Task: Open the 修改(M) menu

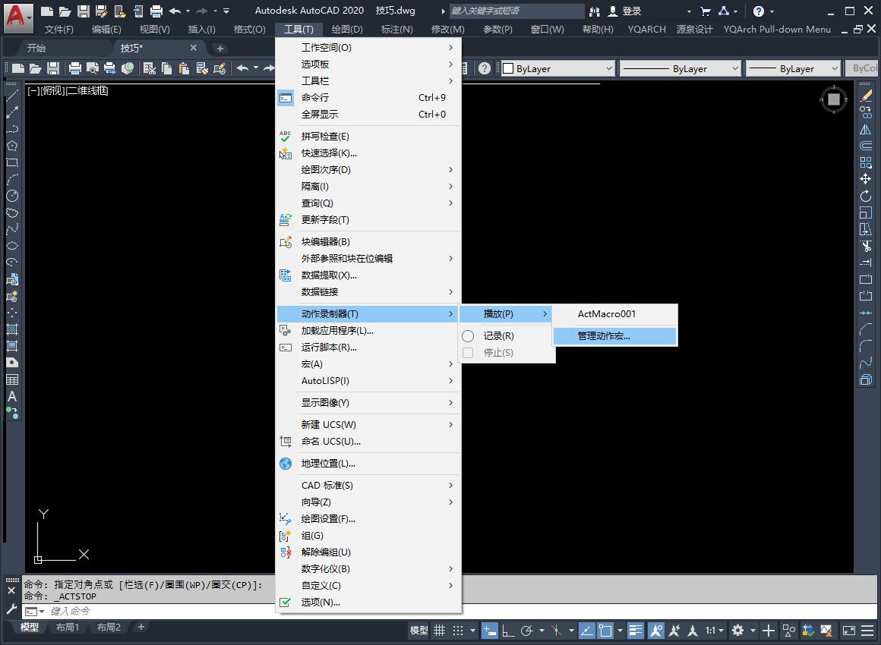Action: pyautogui.click(x=447, y=29)
